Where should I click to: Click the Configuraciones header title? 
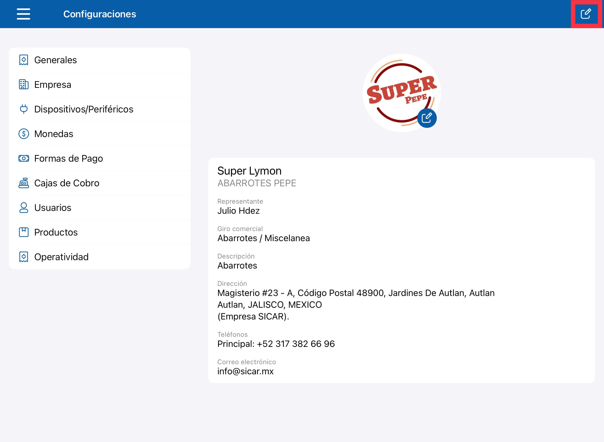(x=100, y=14)
